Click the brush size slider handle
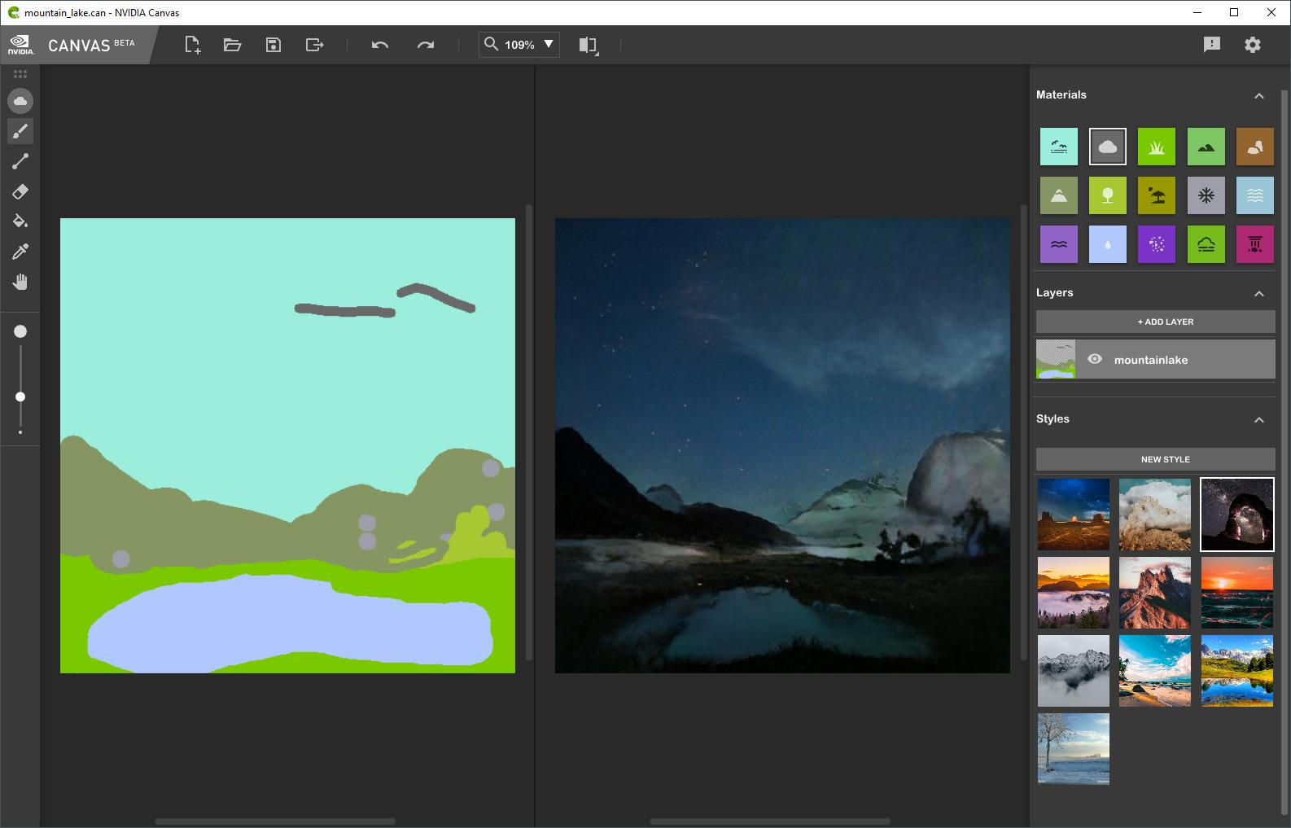 point(20,396)
